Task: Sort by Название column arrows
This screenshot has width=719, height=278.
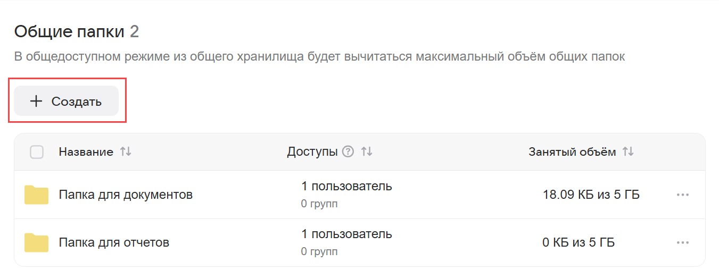Action: point(126,152)
